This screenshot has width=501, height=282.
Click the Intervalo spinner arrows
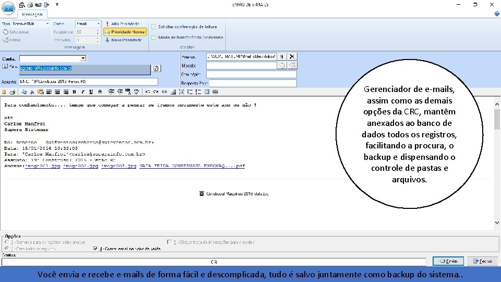point(98,40)
